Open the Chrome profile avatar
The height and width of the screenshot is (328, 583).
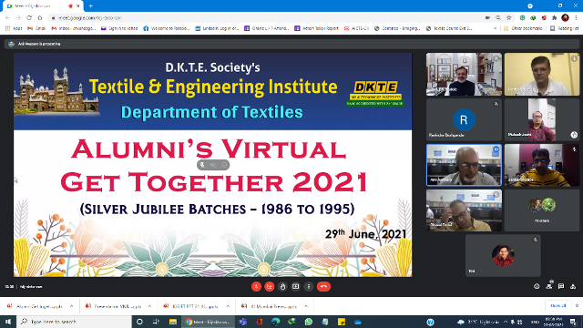click(565, 17)
